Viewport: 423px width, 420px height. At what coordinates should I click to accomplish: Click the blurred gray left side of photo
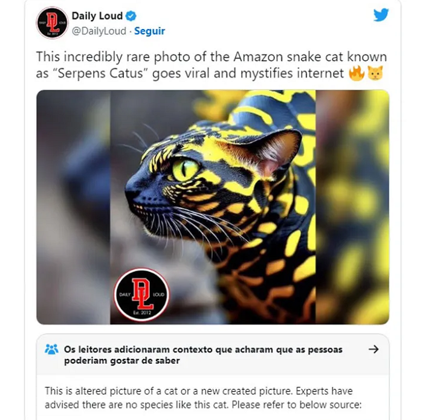click(73, 207)
